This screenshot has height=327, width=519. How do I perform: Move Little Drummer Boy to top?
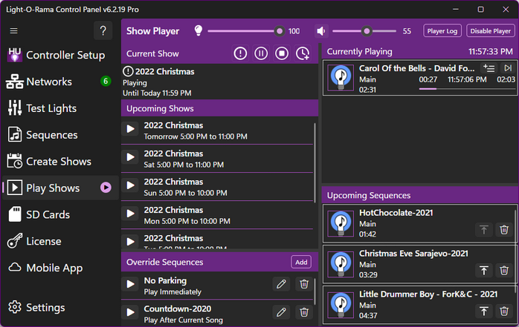(x=484, y=311)
